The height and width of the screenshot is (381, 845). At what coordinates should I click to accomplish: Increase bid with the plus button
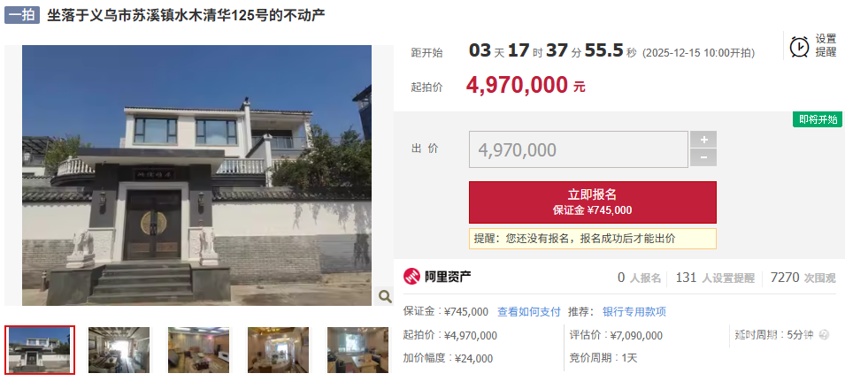click(x=703, y=140)
